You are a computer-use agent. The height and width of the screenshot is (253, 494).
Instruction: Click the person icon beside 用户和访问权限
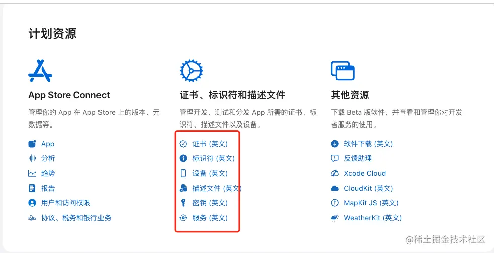click(32, 203)
